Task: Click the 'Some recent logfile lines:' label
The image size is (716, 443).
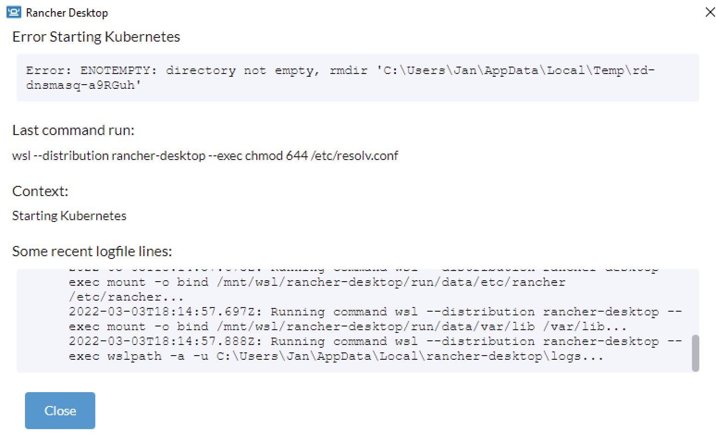Action: 92,251
